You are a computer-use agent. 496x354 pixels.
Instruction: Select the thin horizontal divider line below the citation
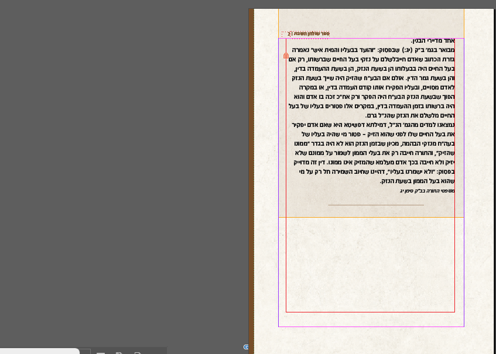click(376, 205)
